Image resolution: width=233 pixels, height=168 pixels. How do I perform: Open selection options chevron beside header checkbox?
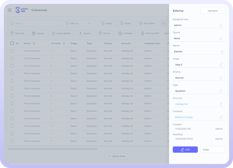(17, 43)
